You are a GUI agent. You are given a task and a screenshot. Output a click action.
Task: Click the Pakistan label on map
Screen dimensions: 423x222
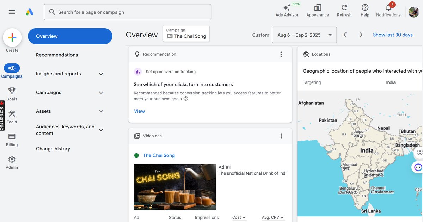pos(328,120)
